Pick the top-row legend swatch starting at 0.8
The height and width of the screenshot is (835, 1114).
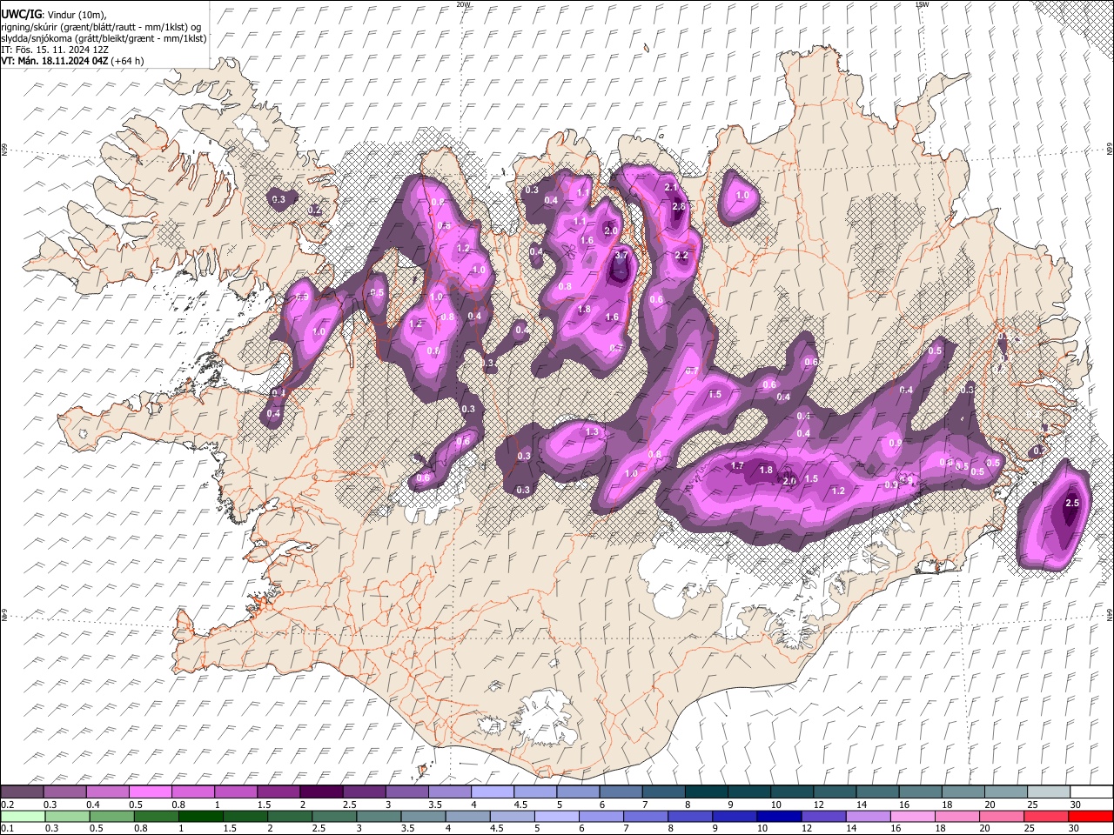point(192,792)
